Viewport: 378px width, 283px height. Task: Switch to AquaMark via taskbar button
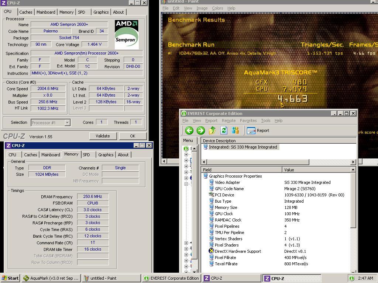[x=51, y=278]
